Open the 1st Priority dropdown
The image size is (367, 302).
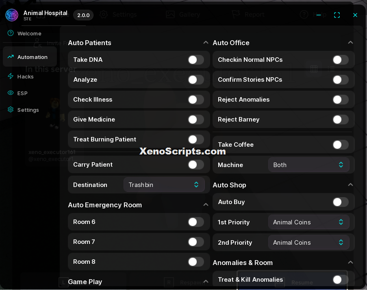309,222
